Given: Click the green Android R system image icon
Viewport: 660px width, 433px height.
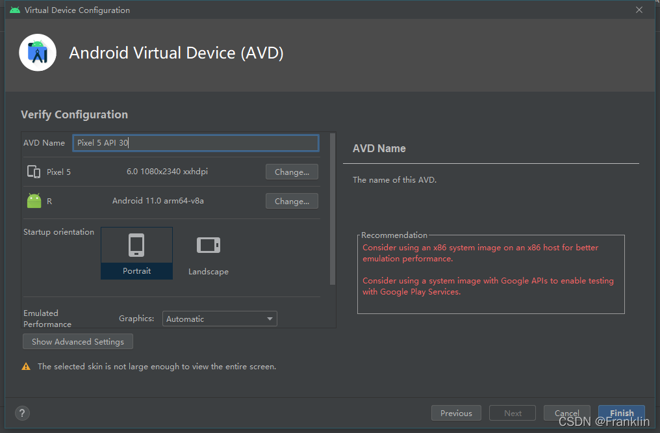Looking at the screenshot, I should point(34,201).
